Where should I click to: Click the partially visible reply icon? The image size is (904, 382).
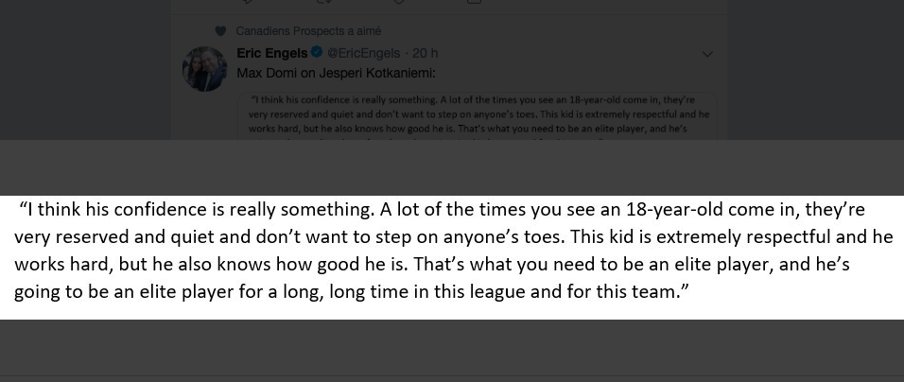248,2
